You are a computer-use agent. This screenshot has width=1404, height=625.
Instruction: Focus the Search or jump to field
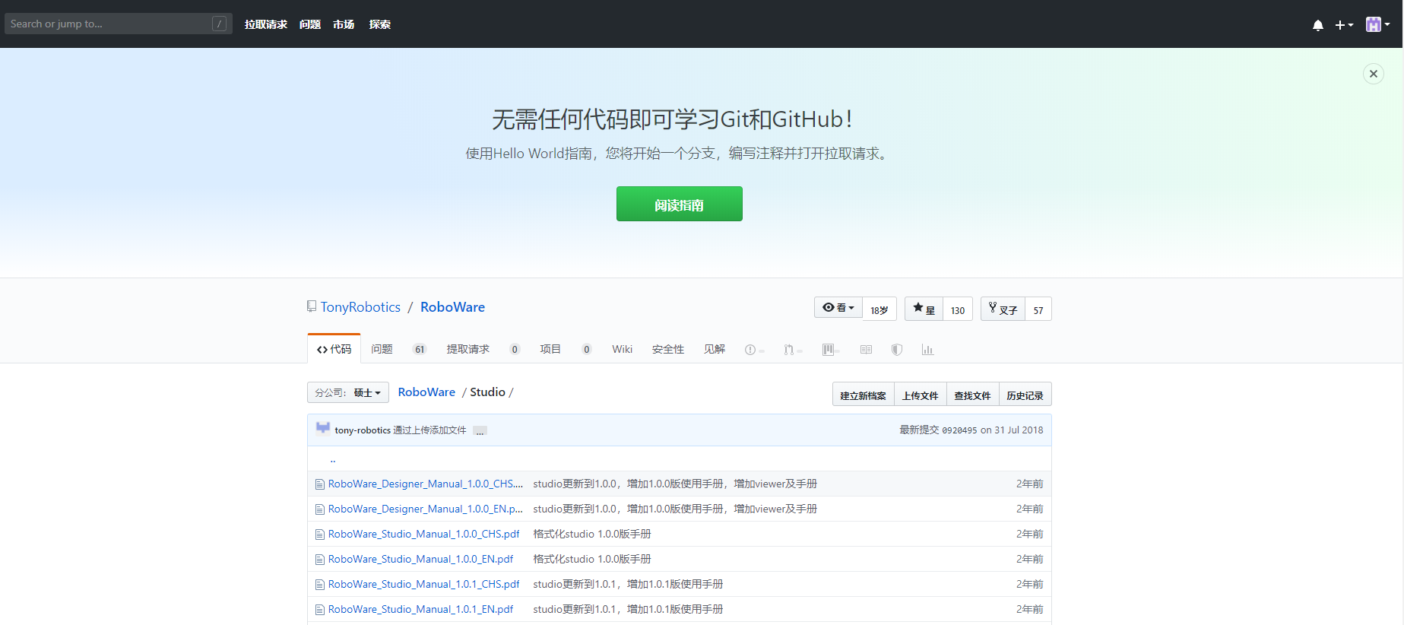point(119,24)
